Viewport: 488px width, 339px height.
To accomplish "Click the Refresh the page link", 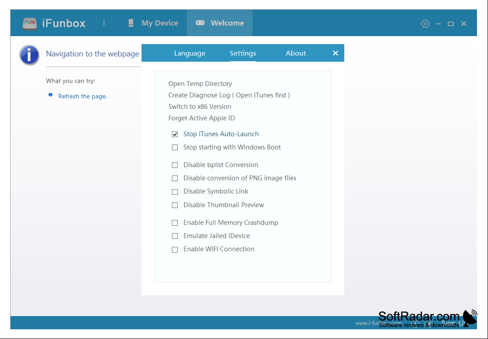I will click(82, 96).
